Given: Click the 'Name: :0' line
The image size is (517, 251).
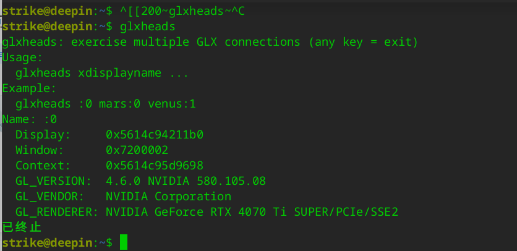Looking at the screenshot, I should tap(30, 119).
